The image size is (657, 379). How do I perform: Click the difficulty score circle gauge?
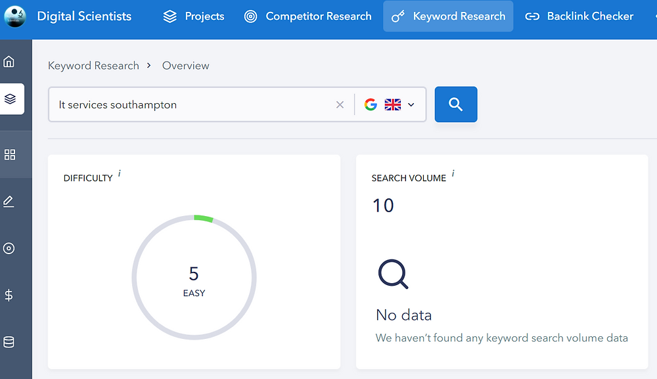coord(194,277)
